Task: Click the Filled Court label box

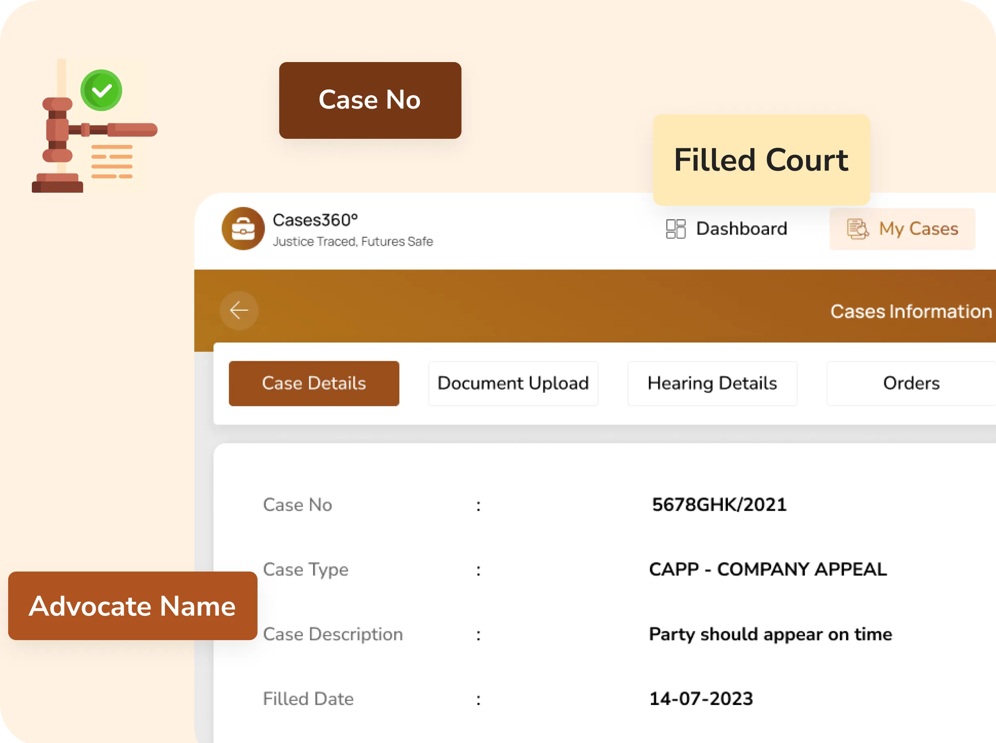Action: (761, 160)
